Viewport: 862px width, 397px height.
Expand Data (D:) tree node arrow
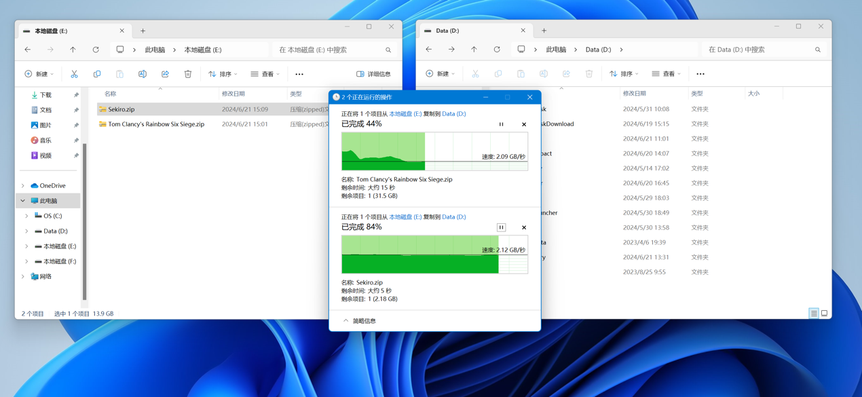pyautogui.click(x=27, y=231)
